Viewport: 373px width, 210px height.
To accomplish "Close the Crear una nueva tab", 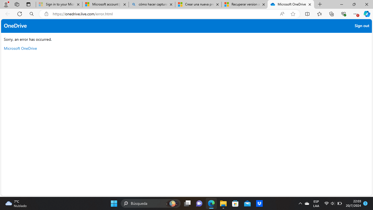I will pos(217,4).
